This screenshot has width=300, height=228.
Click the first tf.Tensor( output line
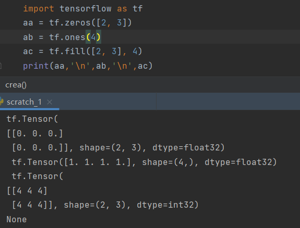32,119
